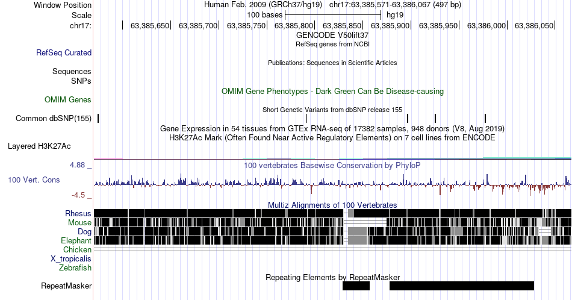
Task: Click the OMIM Gene Phenotypes title
Action: pyautogui.click(x=332, y=91)
